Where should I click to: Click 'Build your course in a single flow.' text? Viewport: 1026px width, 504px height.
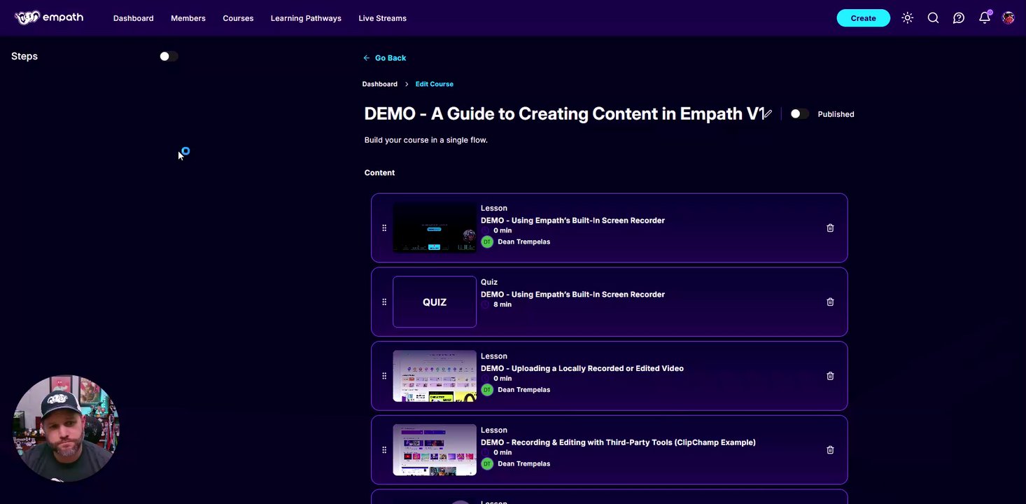426,140
